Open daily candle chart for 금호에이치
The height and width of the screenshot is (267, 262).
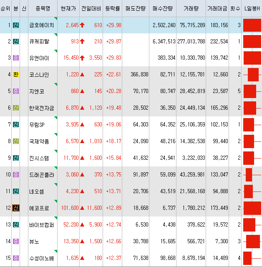[x=252, y=25]
